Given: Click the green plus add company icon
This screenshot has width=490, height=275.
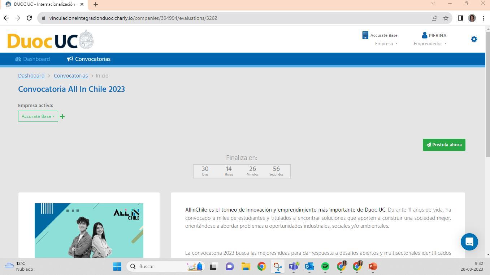Looking at the screenshot, I should point(62,116).
